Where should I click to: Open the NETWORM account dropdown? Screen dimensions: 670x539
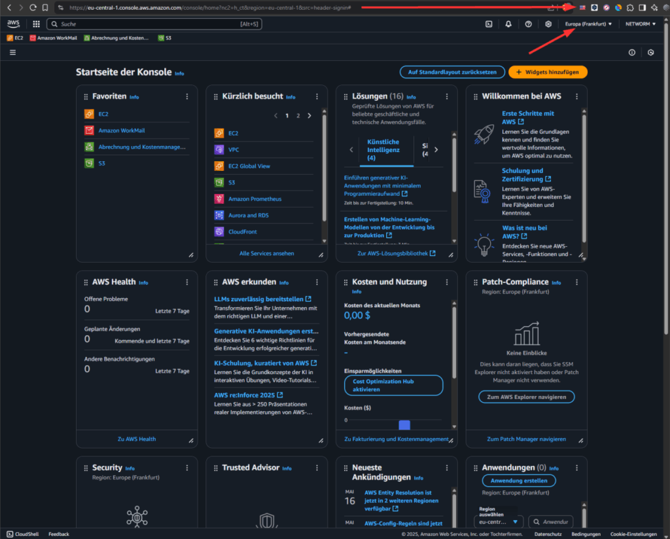click(x=640, y=24)
